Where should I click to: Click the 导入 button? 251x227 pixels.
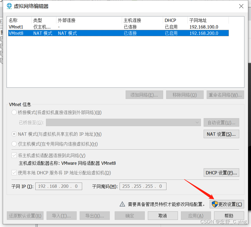(62, 216)
